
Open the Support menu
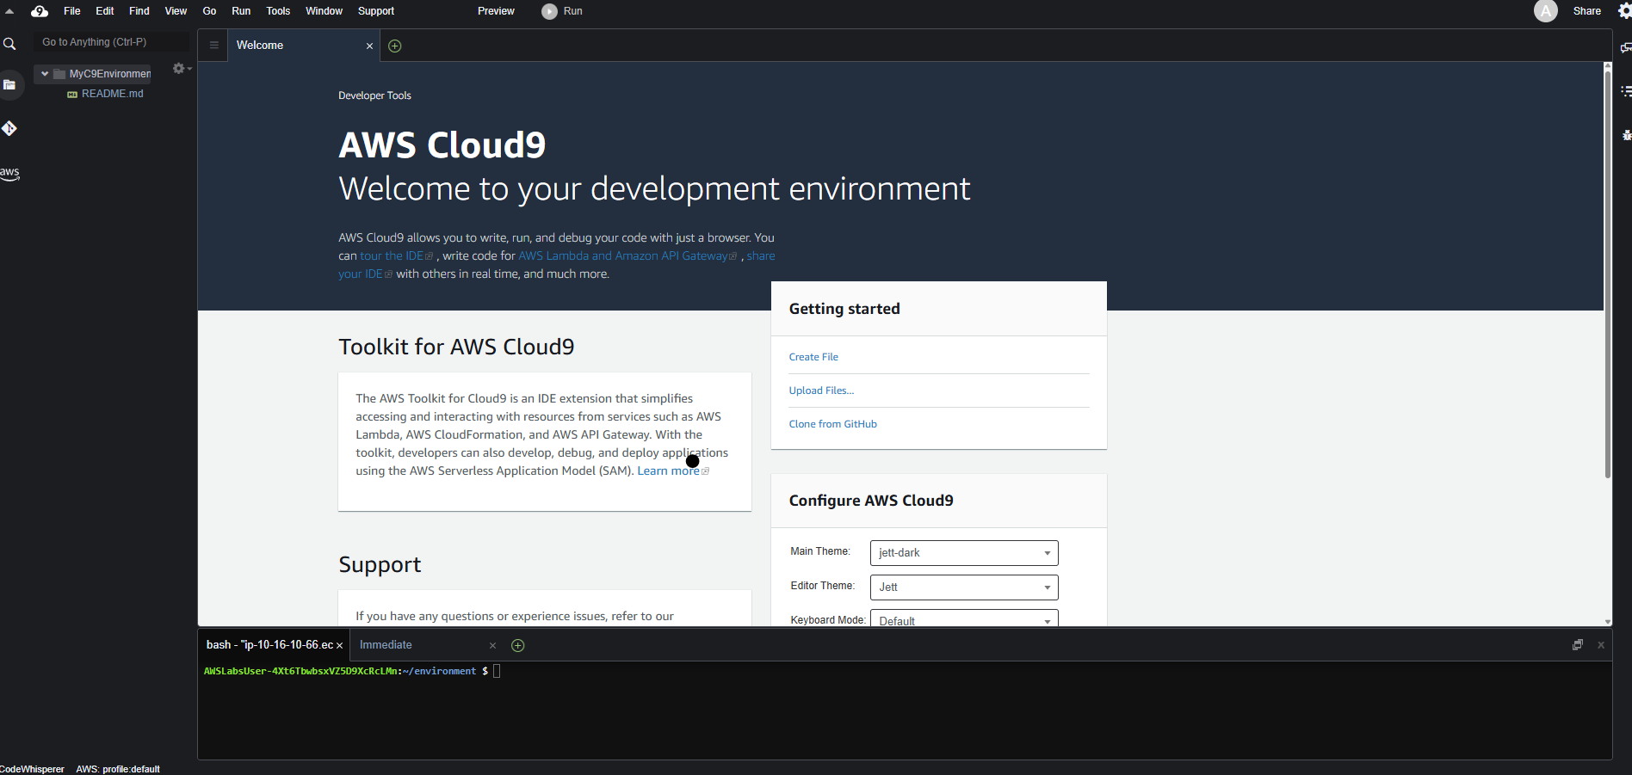(x=376, y=11)
